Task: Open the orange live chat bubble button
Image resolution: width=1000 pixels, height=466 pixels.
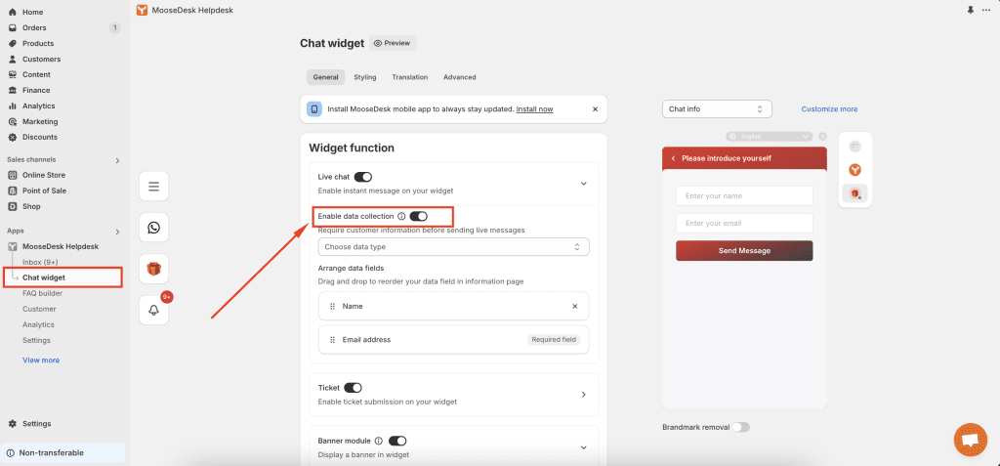Action: (x=970, y=440)
